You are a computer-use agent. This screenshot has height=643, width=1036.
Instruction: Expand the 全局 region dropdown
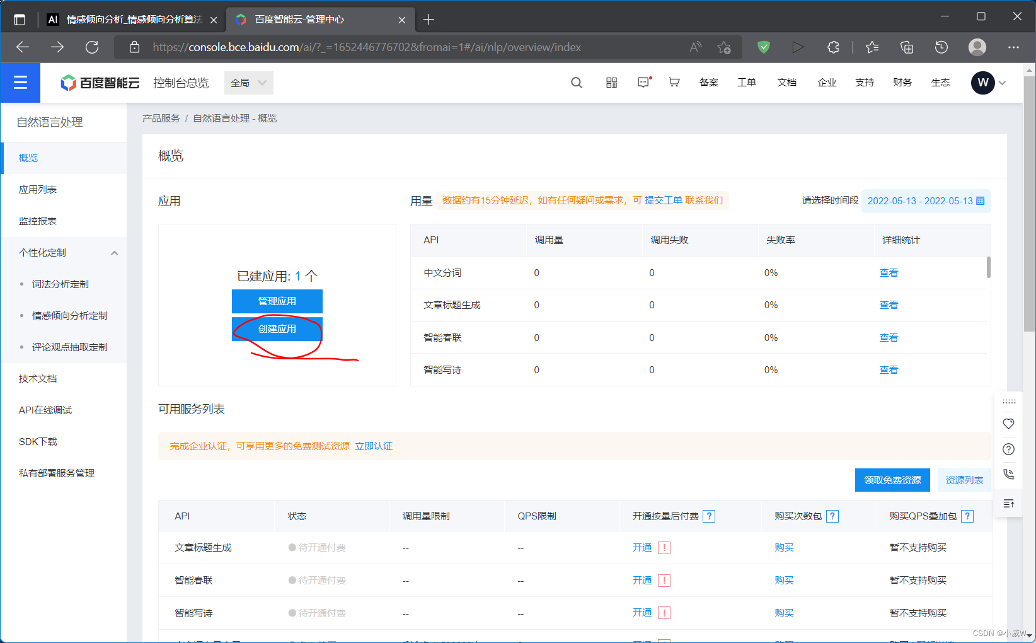pyautogui.click(x=248, y=83)
